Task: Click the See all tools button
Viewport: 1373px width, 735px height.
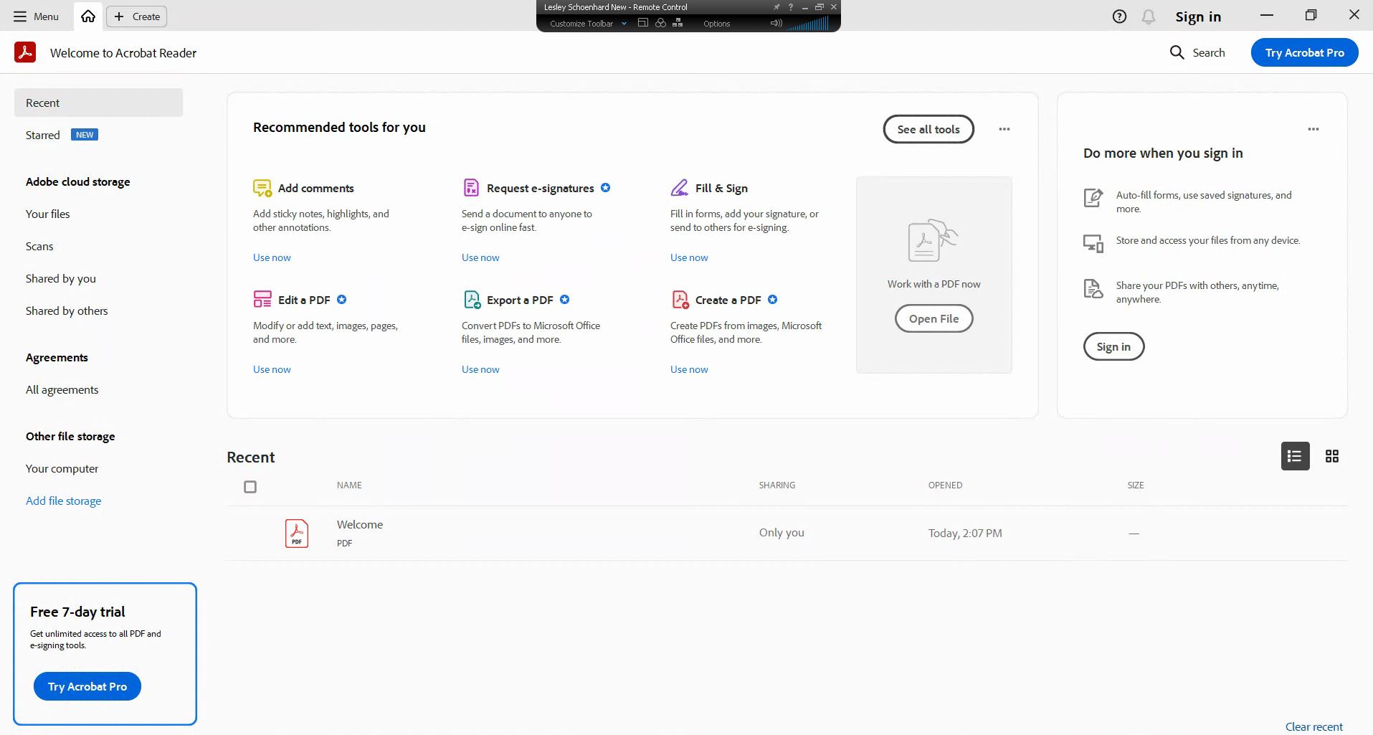Action: 928,129
